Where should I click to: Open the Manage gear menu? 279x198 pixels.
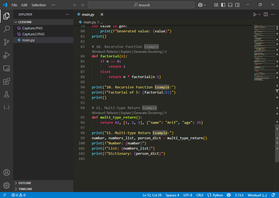tap(7, 185)
